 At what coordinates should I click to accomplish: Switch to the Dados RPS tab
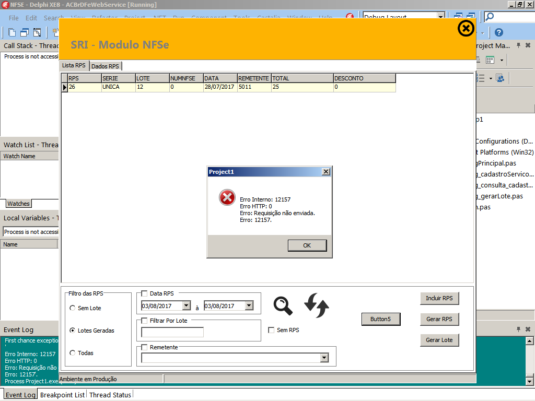click(105, 66)
